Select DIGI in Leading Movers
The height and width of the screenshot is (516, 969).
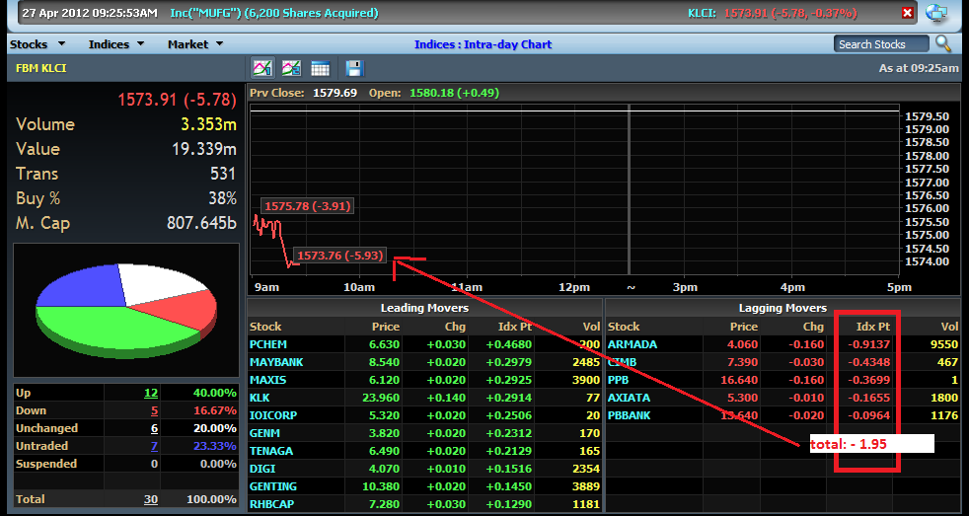tap(262, 469)
